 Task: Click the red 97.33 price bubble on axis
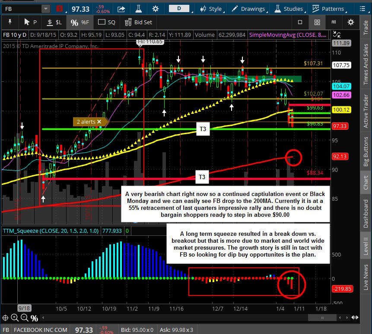[340, 126]
